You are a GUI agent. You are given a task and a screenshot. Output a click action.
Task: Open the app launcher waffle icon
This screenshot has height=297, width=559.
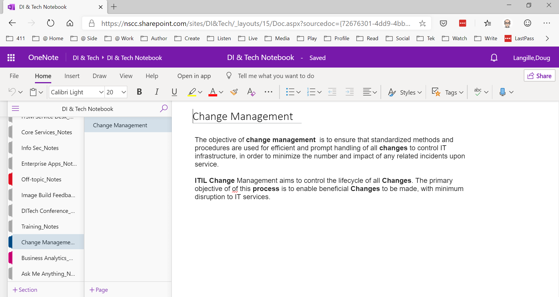tap(11, 58)
